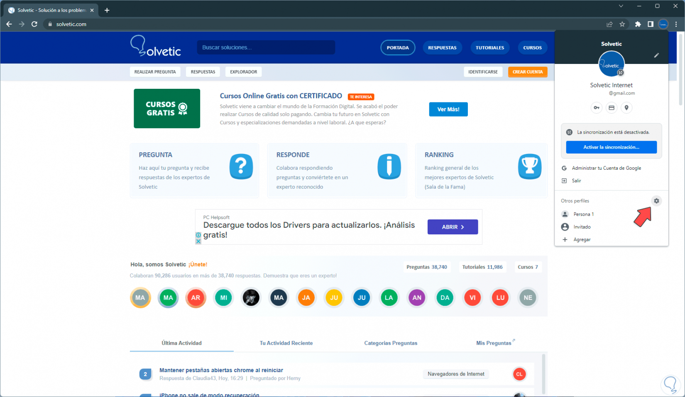Open Cursos 7 stat
This screenshot has width=685, height=397.
pos(528,267)
